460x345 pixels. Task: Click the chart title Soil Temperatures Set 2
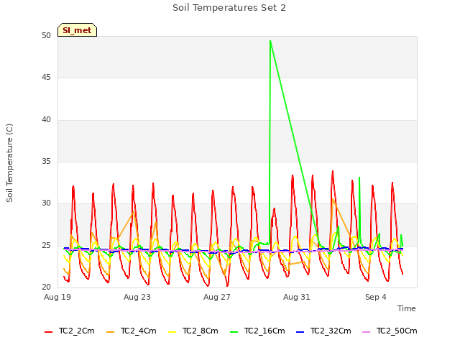coord(229,8)
